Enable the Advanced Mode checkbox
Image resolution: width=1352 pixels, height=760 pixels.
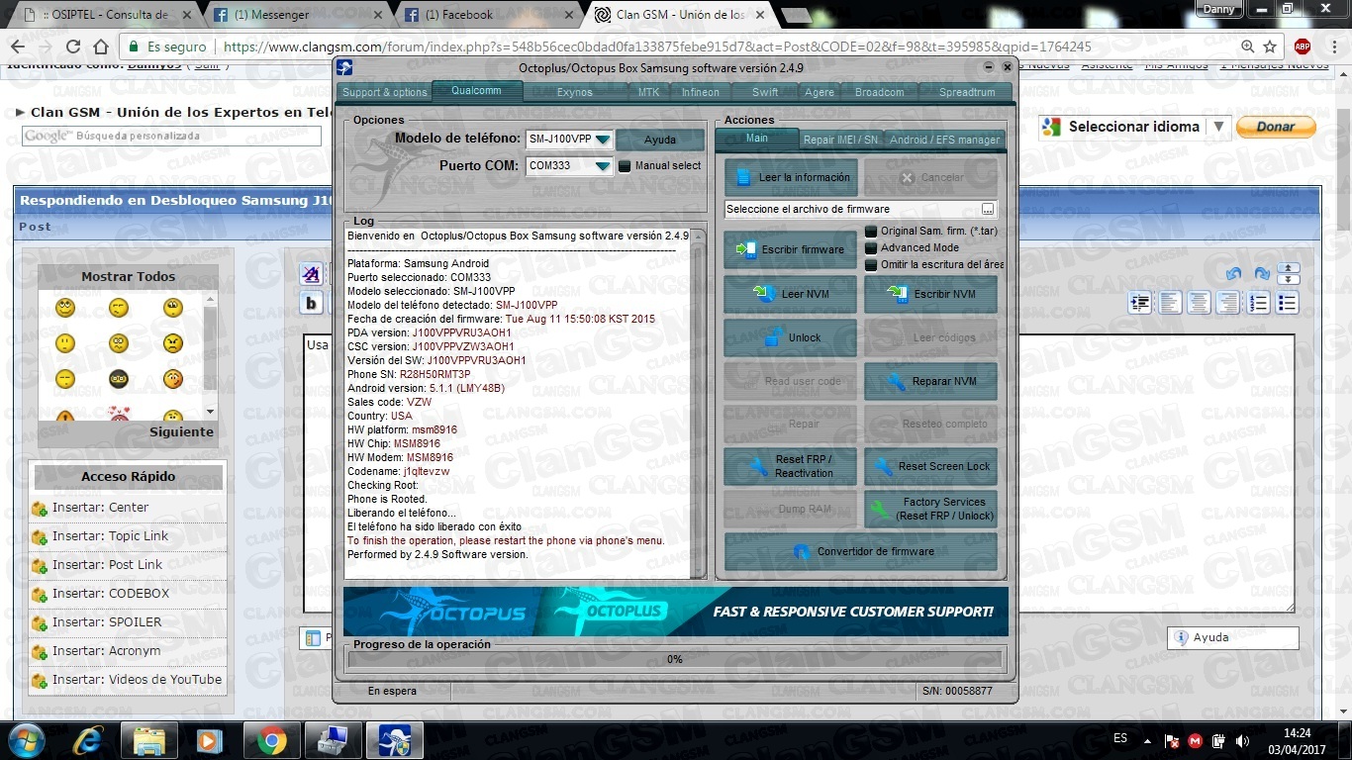pyautogui.click(x=871, y=247)
